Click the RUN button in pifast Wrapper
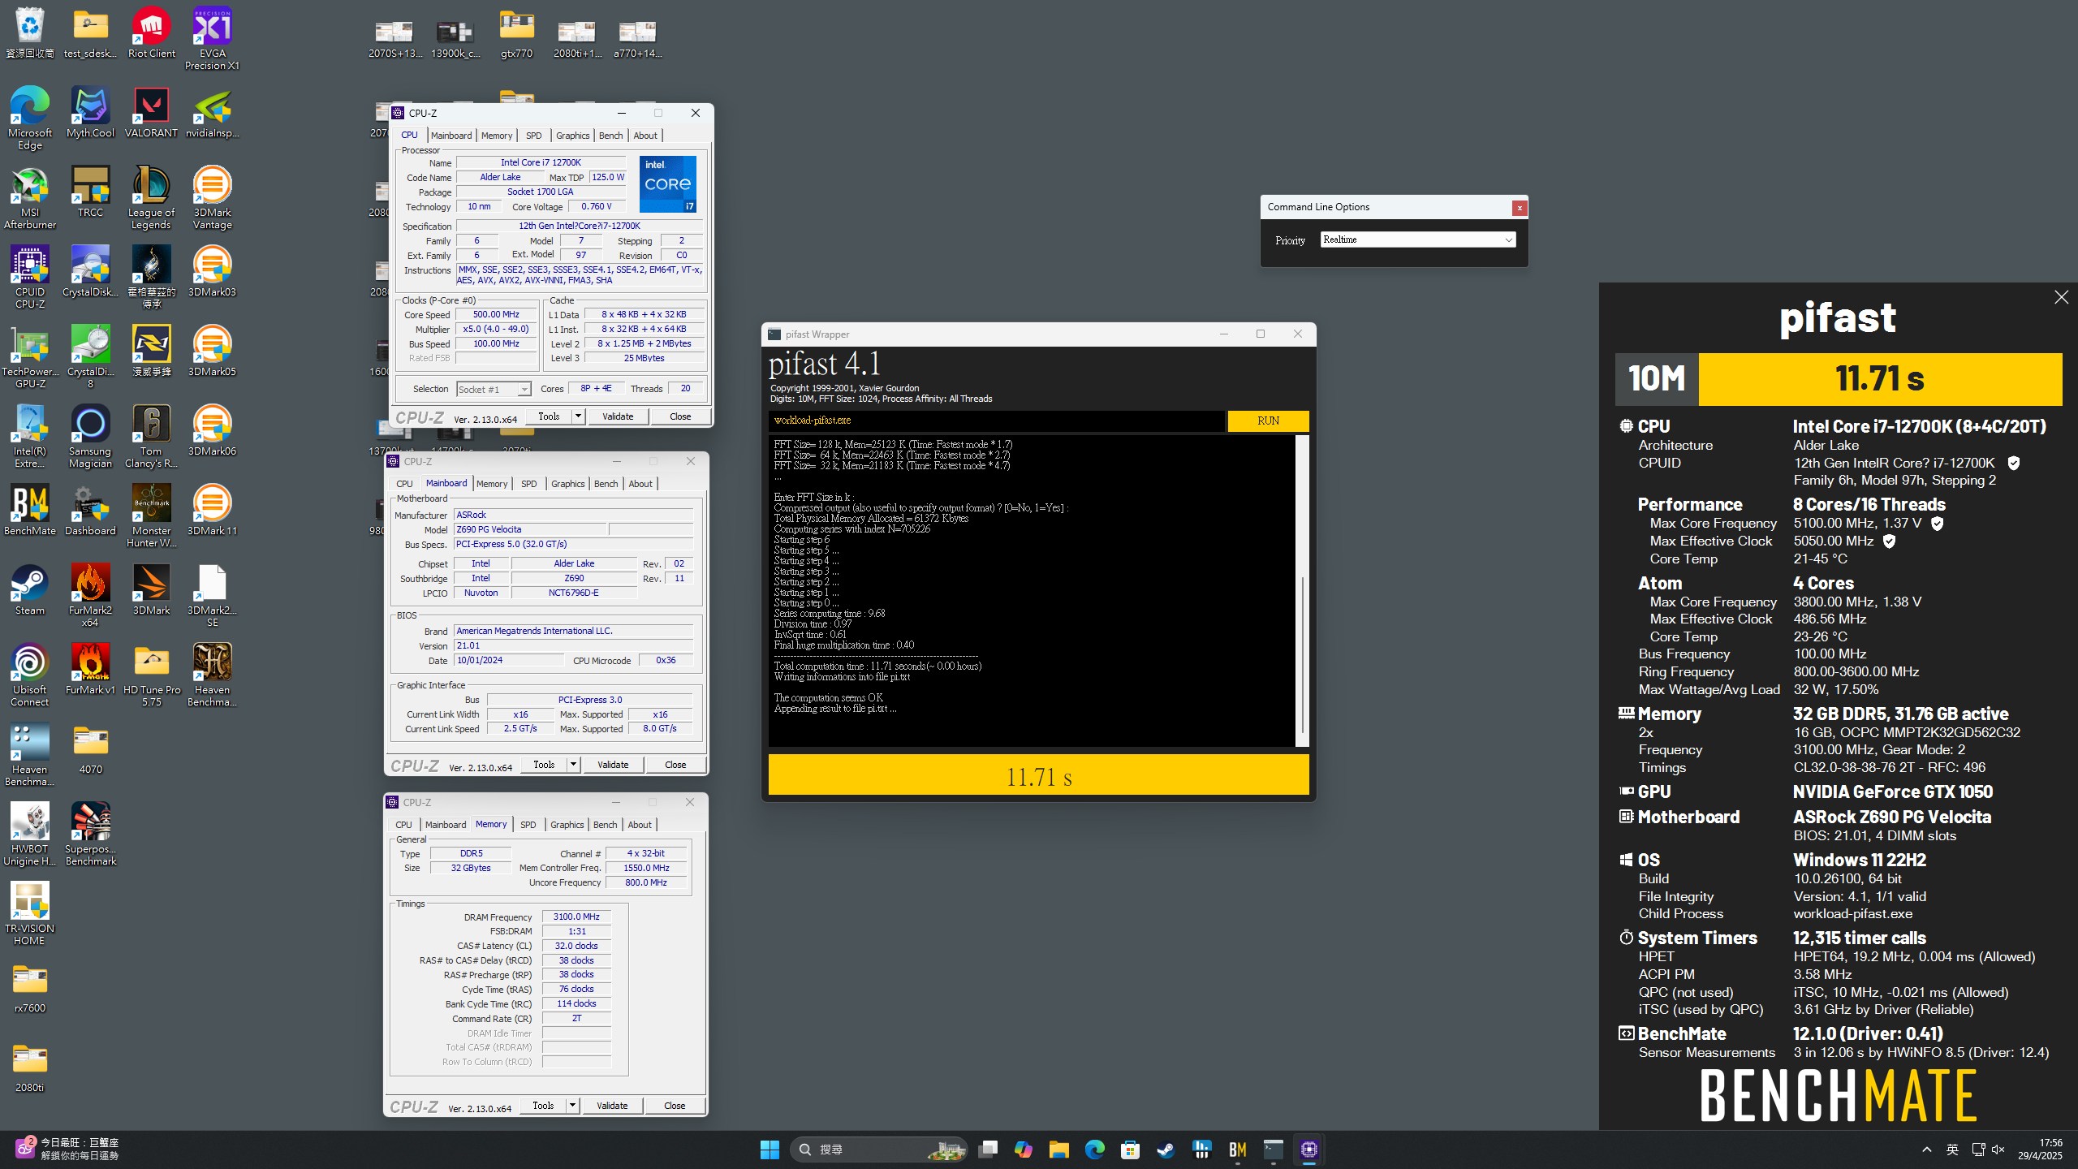2078x1169 pixels. [1268, 421]
